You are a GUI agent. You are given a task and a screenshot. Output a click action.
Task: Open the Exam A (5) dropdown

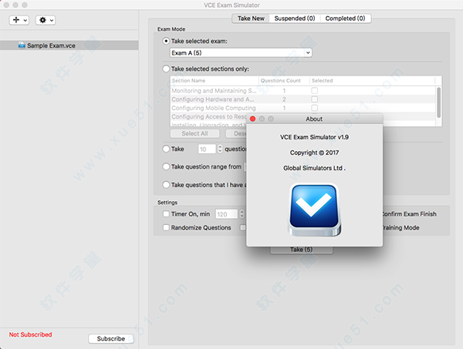pos(241,52)
